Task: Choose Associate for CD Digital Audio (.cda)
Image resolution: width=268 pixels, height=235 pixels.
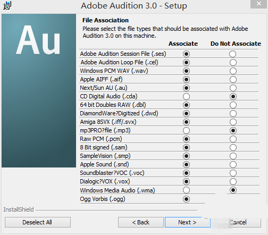Action: 186,96
